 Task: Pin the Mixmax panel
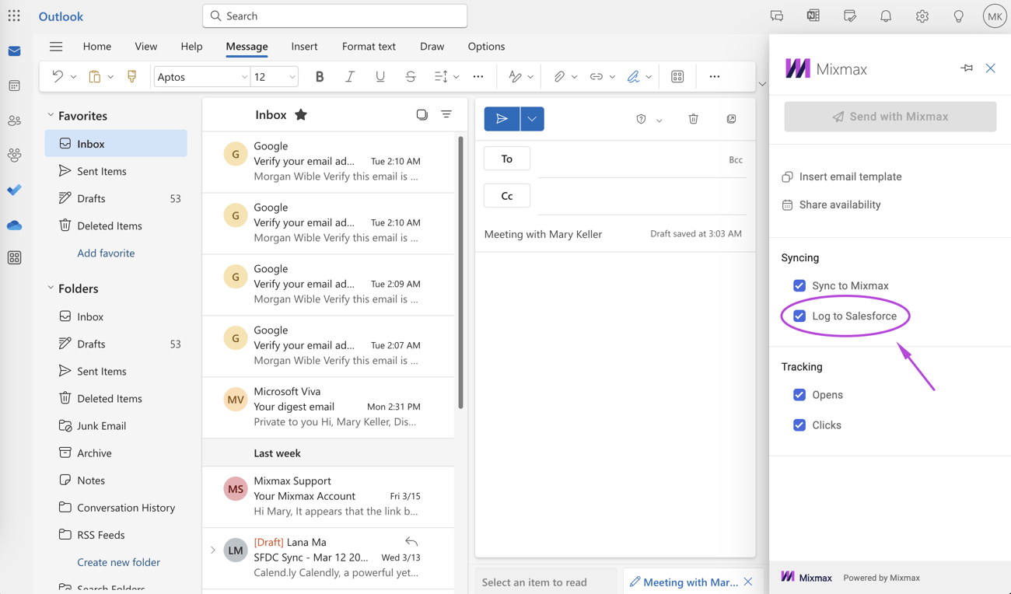[x=966, y=68]
